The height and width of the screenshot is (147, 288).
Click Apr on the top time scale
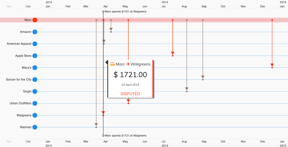pyautogui.click(x=105, y=6)
